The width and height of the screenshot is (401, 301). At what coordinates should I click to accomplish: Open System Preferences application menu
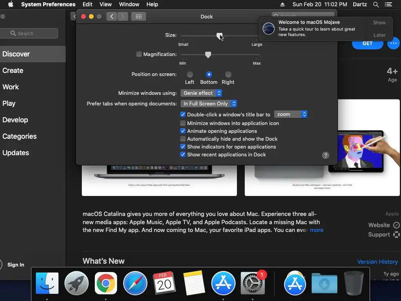(x=48, y=4)
